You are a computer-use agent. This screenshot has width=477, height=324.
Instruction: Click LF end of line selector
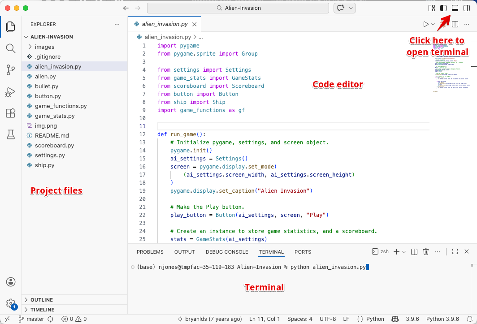click(x=346, y=319)
